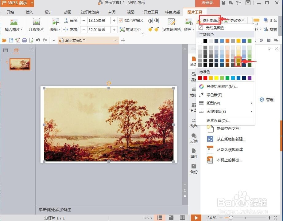
Task: Open the Start (开始) ribbon tab
Action: [x=10, y=12]
